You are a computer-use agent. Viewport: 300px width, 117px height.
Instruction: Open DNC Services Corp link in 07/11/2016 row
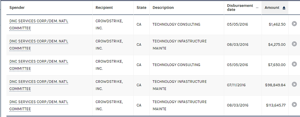click(x=39, y=85)
